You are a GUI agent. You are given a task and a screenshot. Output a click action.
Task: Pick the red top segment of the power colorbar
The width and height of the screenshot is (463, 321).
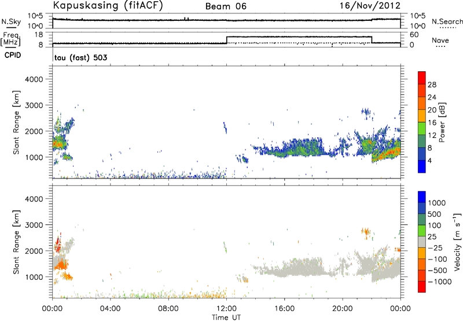tap(422, 78)
